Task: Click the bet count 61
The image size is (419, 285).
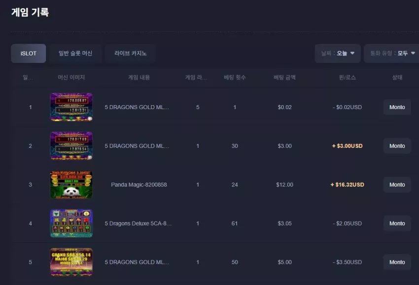Action: click(x=235, y=224)
